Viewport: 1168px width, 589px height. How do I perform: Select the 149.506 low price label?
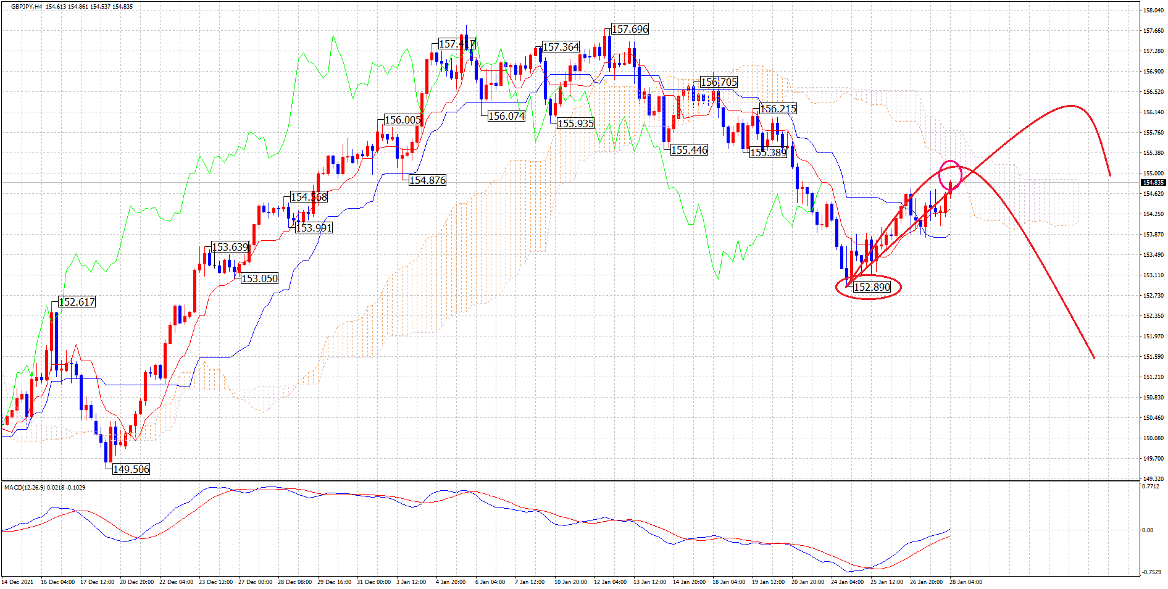click(131, 469)
